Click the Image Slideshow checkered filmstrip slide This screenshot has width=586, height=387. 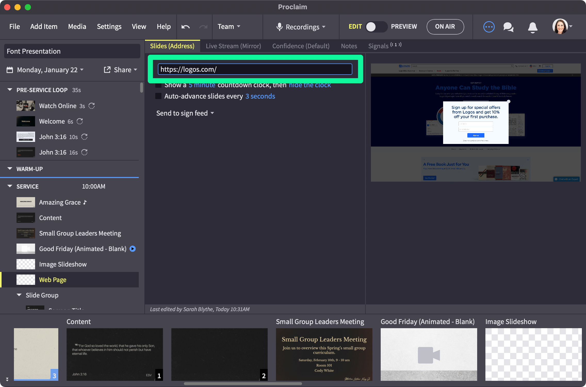tap(534, 354)
